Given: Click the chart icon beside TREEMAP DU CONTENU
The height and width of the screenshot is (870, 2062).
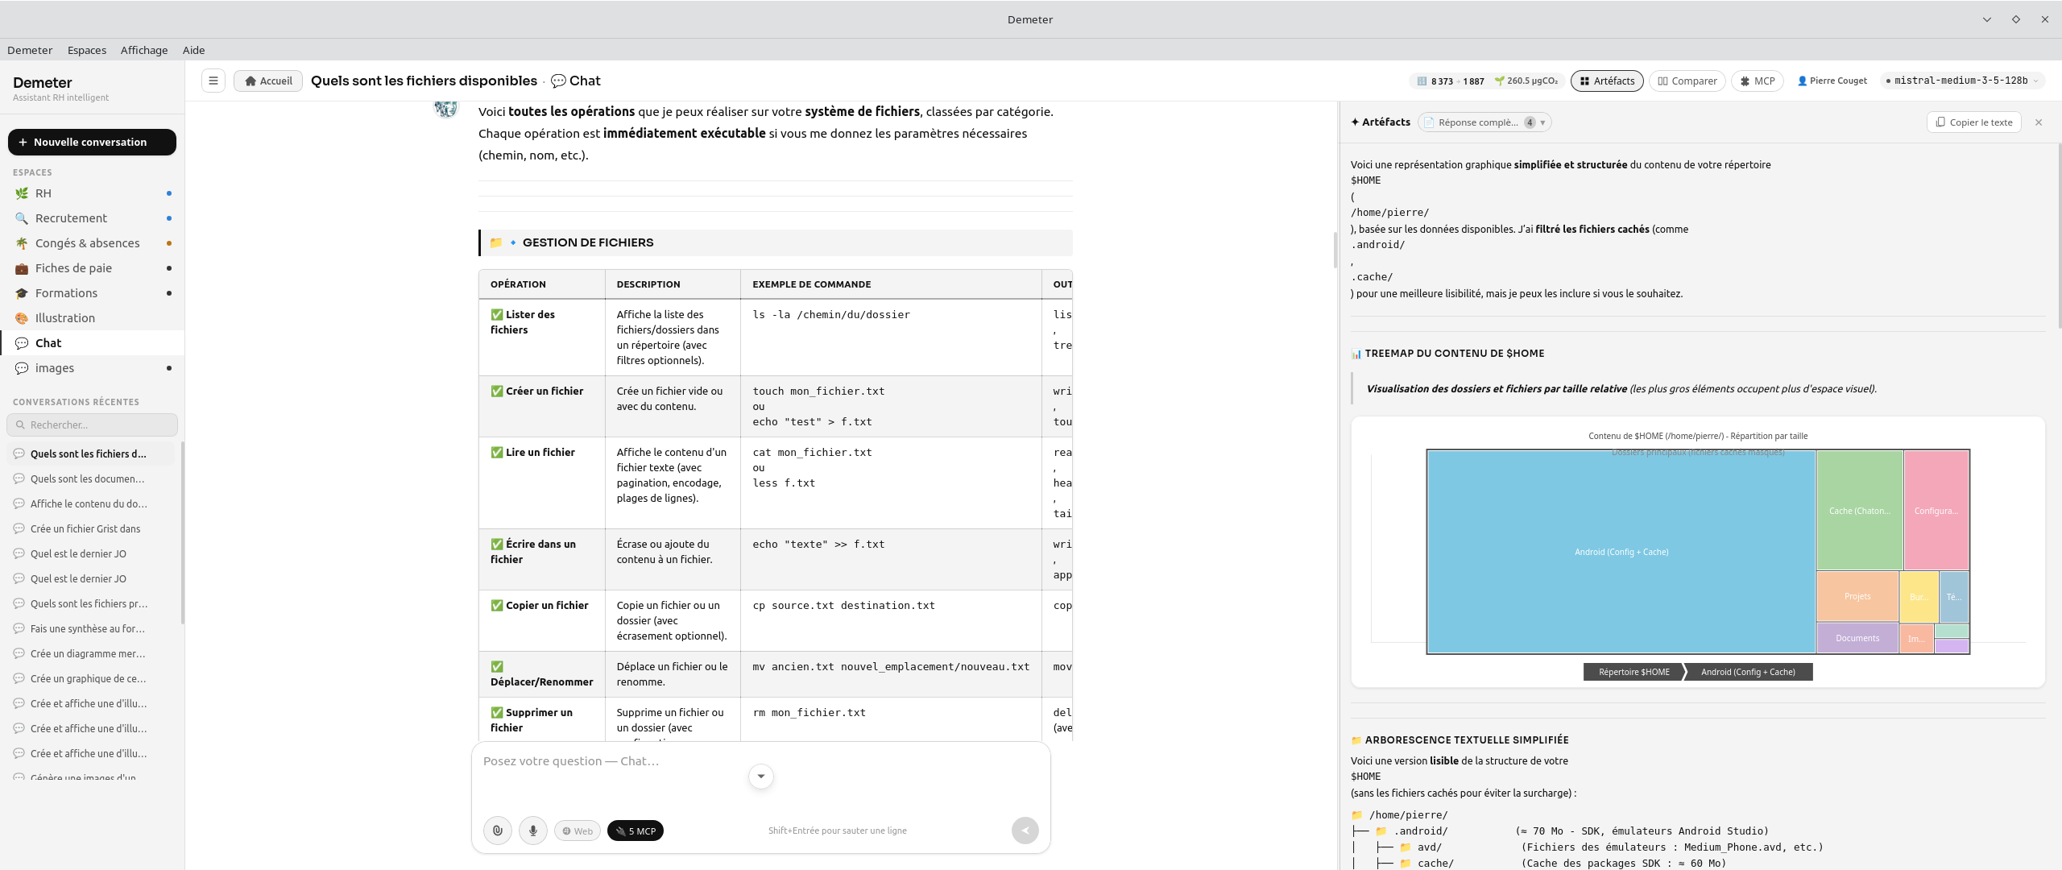Looking at the screenshot, I should click(1356, 354).
